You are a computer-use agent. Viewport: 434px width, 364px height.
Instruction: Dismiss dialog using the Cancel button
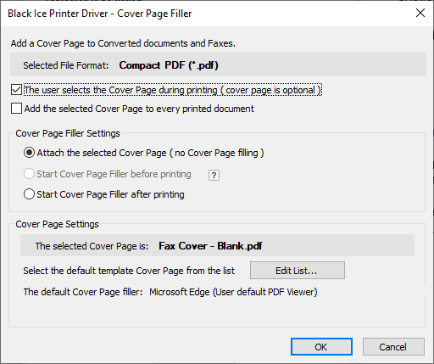(x=393, y=347)
